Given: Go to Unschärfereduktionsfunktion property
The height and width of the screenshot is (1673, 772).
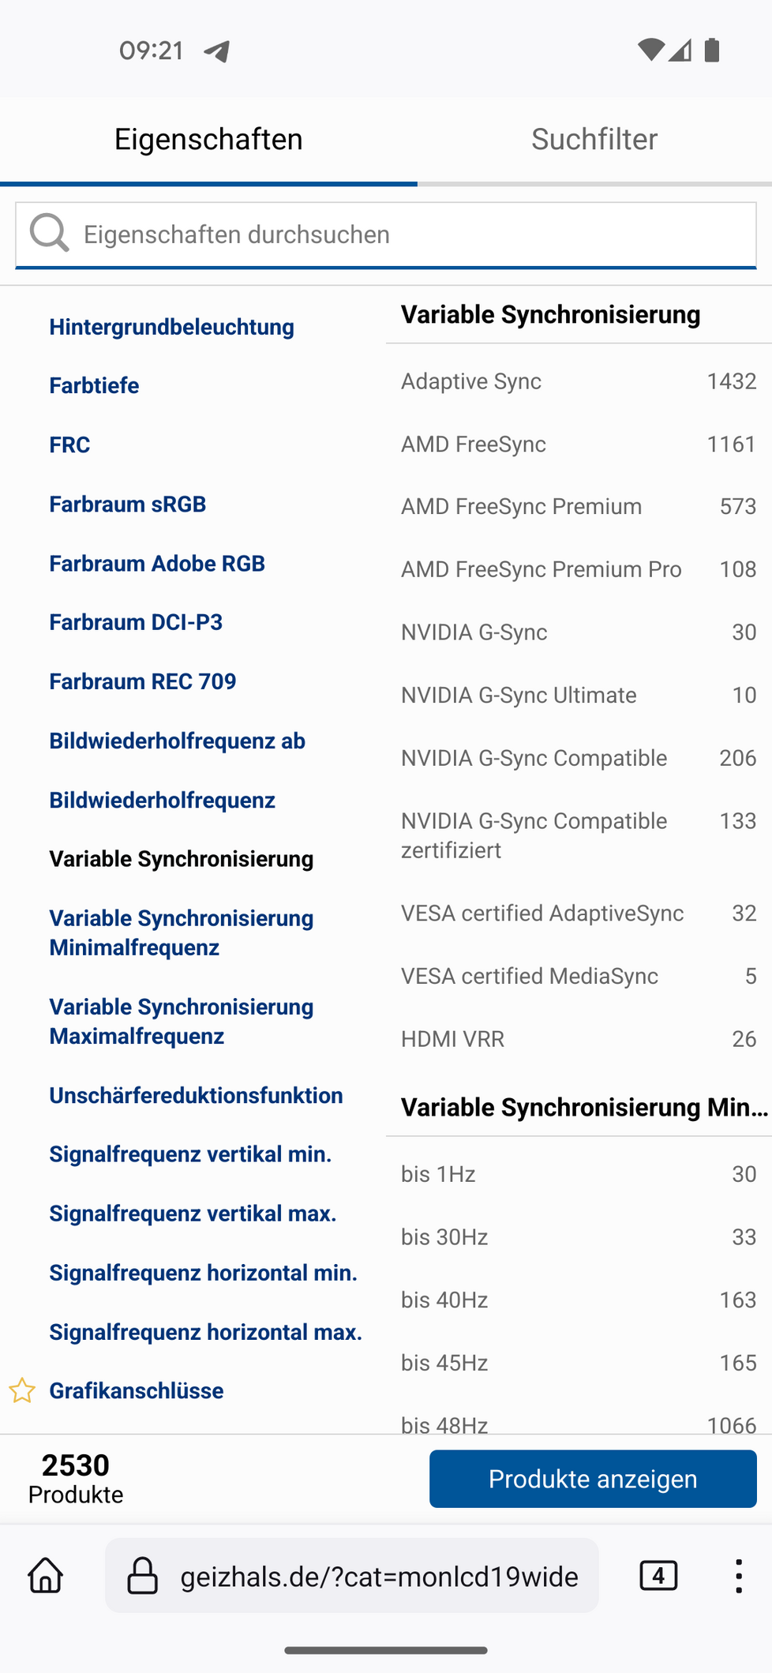Looking at the screenshot, I should pyautogui.click(x=196, y=1095).
